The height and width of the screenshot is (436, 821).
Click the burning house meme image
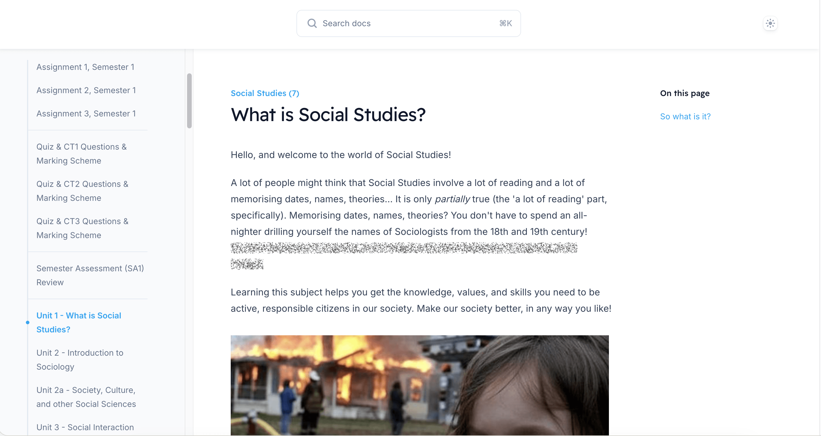click(420, 385)
